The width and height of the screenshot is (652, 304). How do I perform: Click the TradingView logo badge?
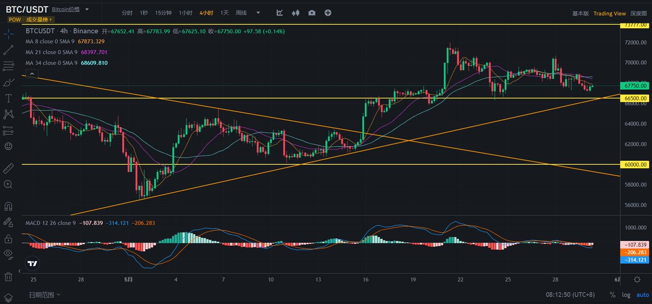coord(33,264)
